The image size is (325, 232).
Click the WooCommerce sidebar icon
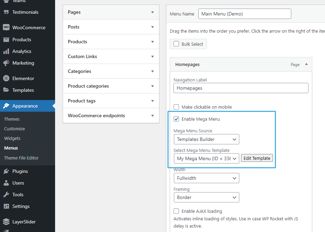tap(6, 27)
